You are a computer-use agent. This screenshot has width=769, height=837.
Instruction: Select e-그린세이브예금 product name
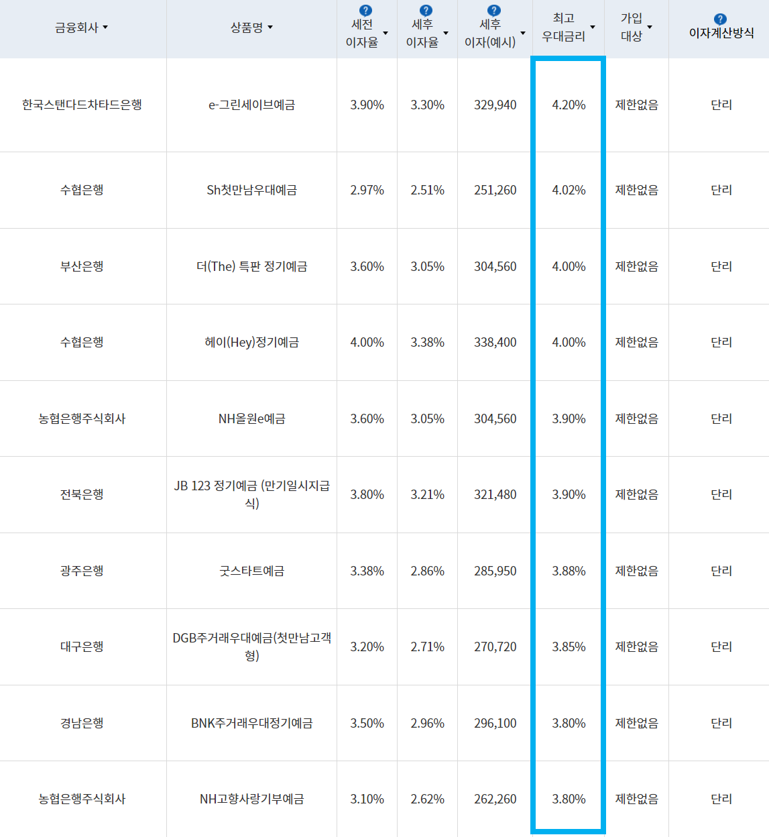pos(251,105)
